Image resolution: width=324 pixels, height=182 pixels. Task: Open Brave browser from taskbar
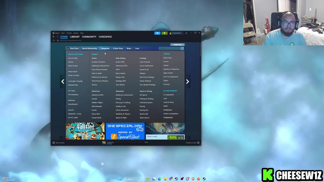pyautogui.click(x=193, y=179)
